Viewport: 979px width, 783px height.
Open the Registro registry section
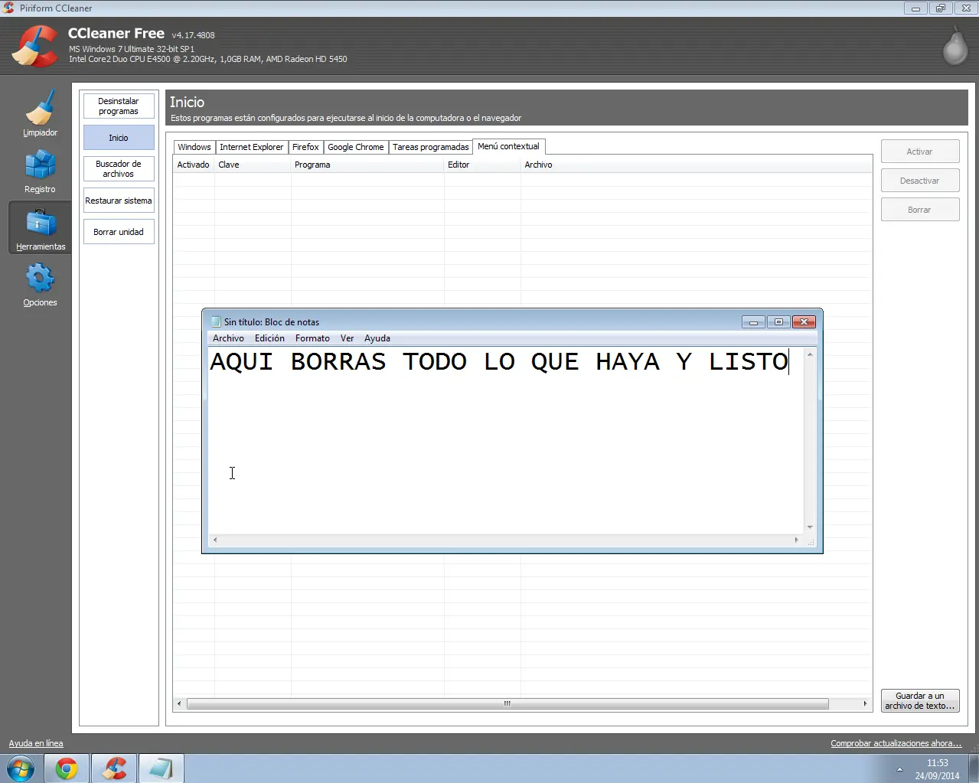[x=40, y=171]
